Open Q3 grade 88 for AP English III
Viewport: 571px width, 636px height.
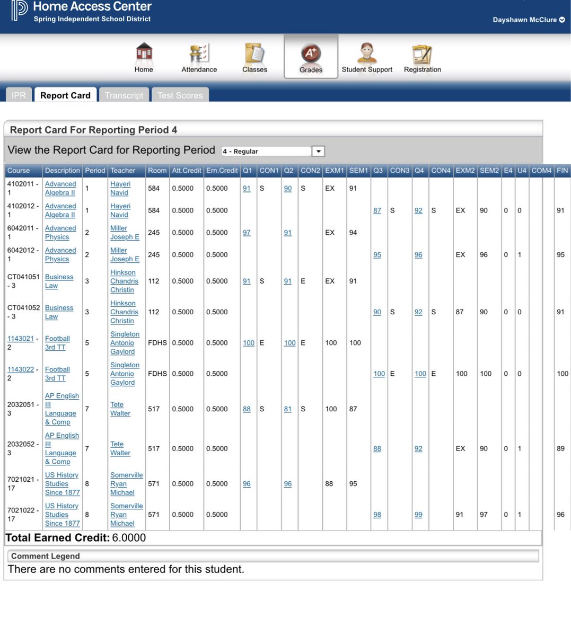click(377, 449)
